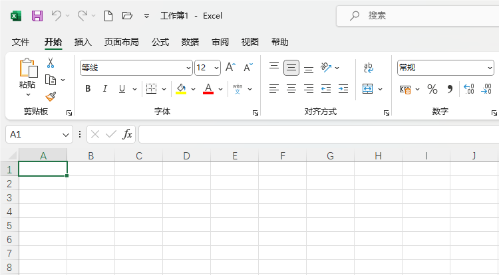
Task: Expand the underline style arrow
Action: pyautogui.click(x=134, y=89)
